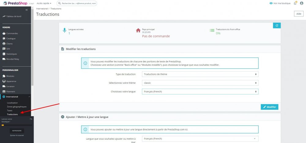Click the Paiement credit card icon

click(4, 92)
